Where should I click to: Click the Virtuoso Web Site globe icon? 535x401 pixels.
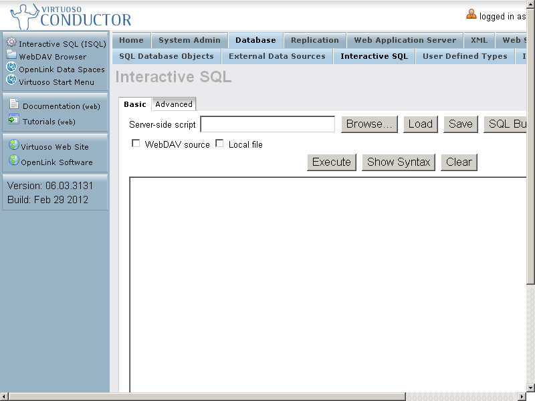tap(13, 146)
